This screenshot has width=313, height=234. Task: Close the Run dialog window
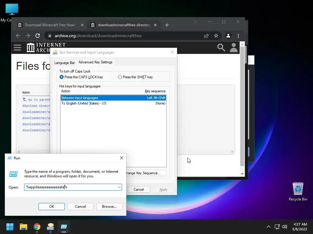[x=122, y=158]
